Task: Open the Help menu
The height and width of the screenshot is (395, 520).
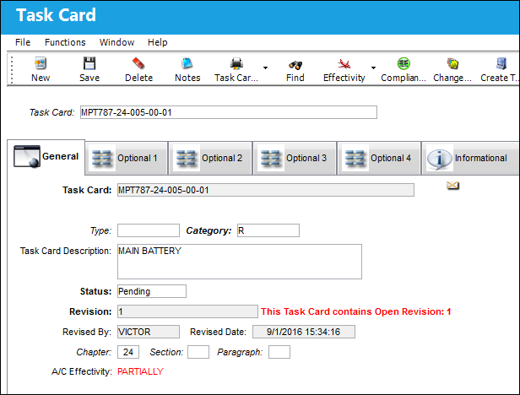Action: (158, 42)
